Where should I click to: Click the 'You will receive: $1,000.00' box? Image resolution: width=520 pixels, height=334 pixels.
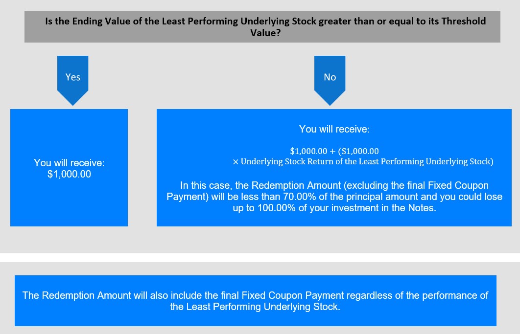(69, 168)
